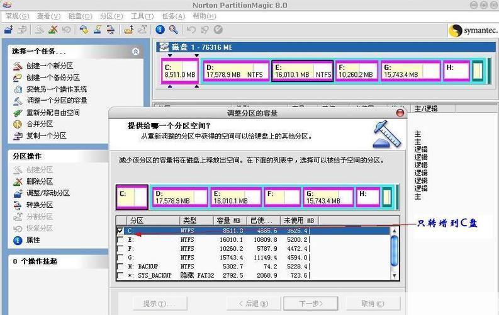Click the Format partition toolbar icon with lightning

(98, 30)
